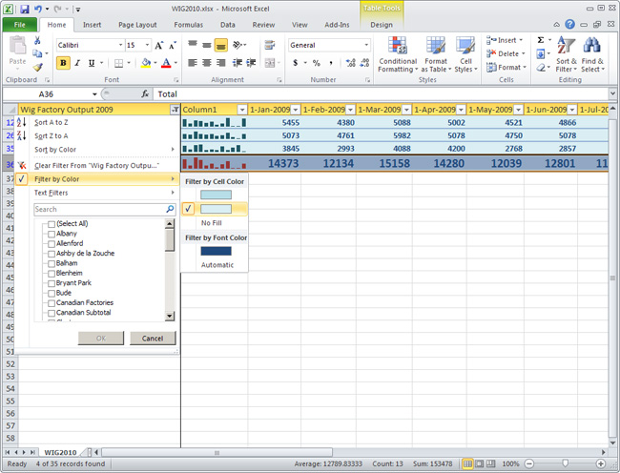
Task: Check the Canadian Factories box
Action: [x=51, y=303]
